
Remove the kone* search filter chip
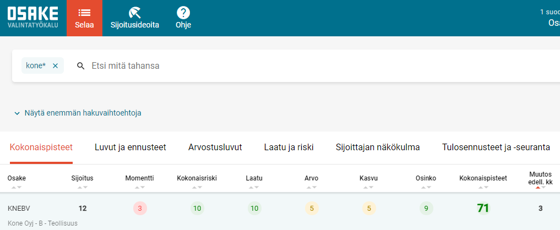pos(55,65)
